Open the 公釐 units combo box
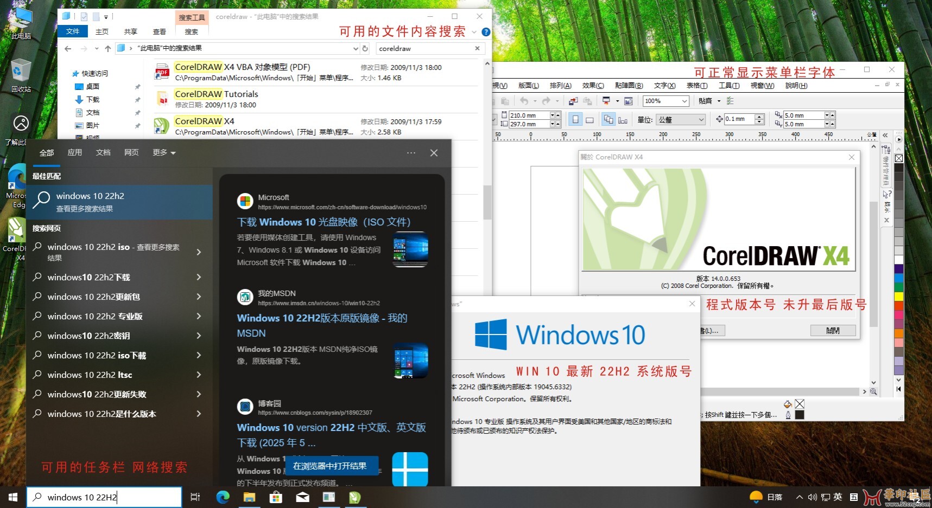Screen dimensions: 932x508 point(681,119)
